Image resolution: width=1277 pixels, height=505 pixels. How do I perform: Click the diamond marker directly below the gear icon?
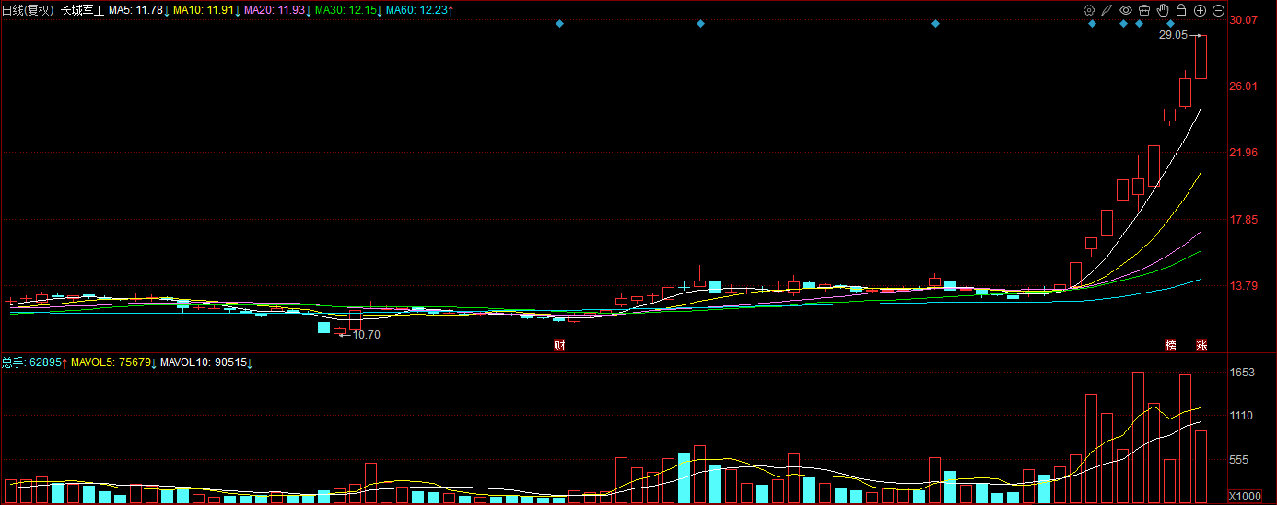point(1092,23)
